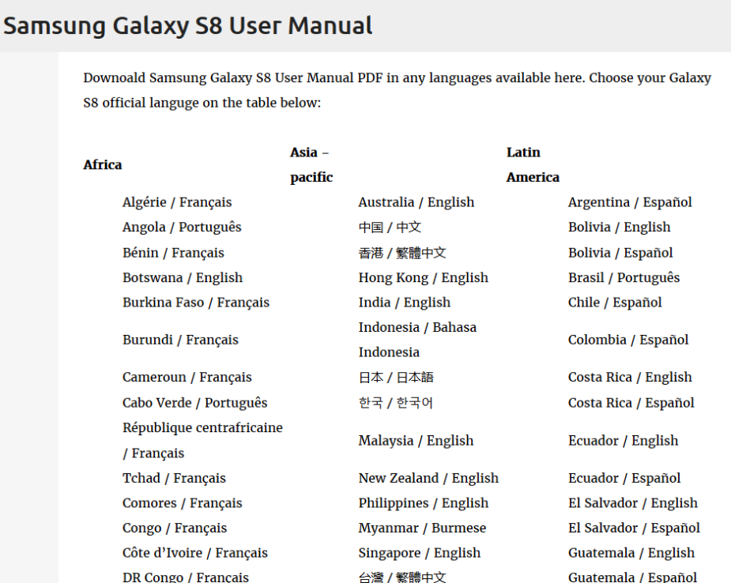The height and width of the screenshot is (583, 731).
Task: Select the Bolivia / English manual
Action: click(619, 227)
